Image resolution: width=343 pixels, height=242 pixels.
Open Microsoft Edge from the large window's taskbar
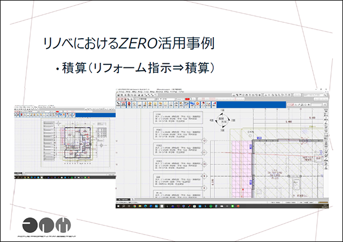(x=145, y=206)
